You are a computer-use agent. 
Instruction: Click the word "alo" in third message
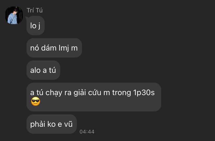(35, 70)
